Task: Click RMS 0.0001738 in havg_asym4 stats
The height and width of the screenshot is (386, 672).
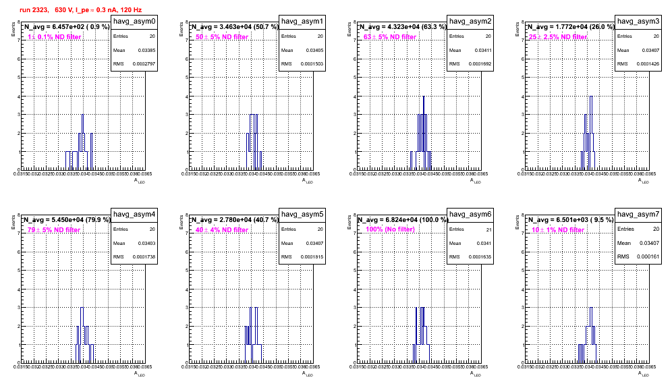Action: pos(134,257)
